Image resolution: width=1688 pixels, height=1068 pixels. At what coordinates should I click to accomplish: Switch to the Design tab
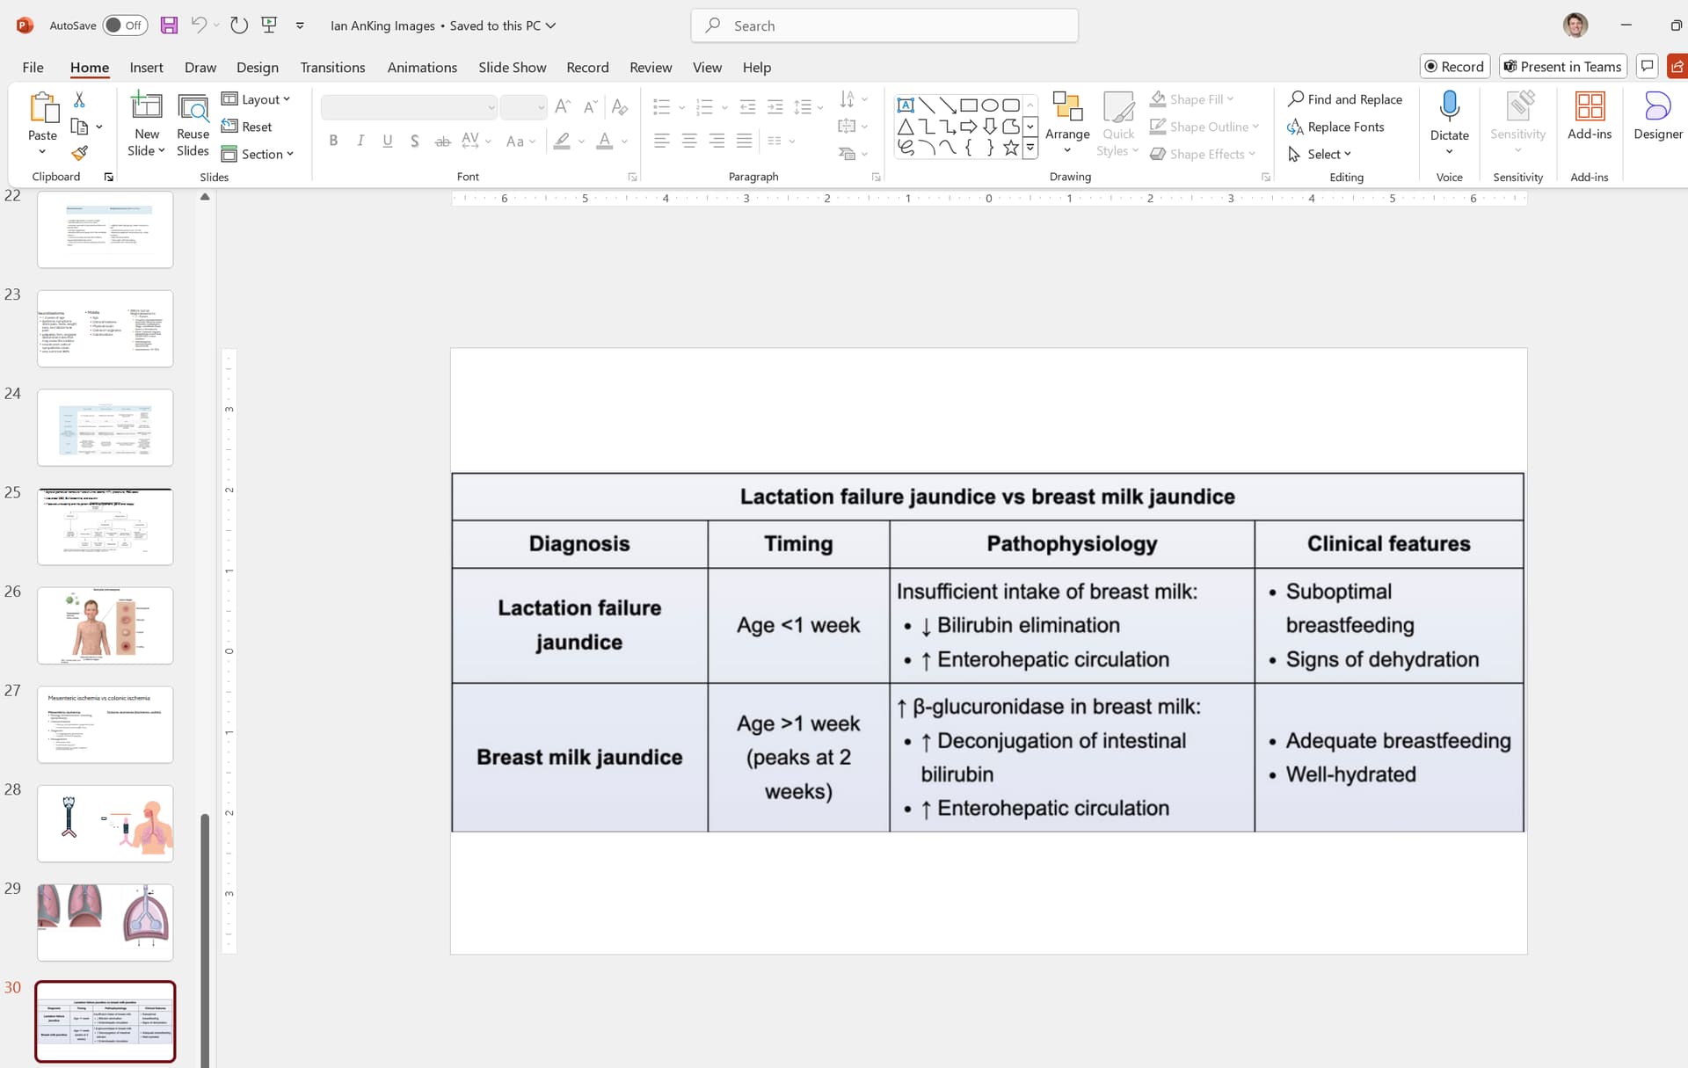click(x=258, y=67)
